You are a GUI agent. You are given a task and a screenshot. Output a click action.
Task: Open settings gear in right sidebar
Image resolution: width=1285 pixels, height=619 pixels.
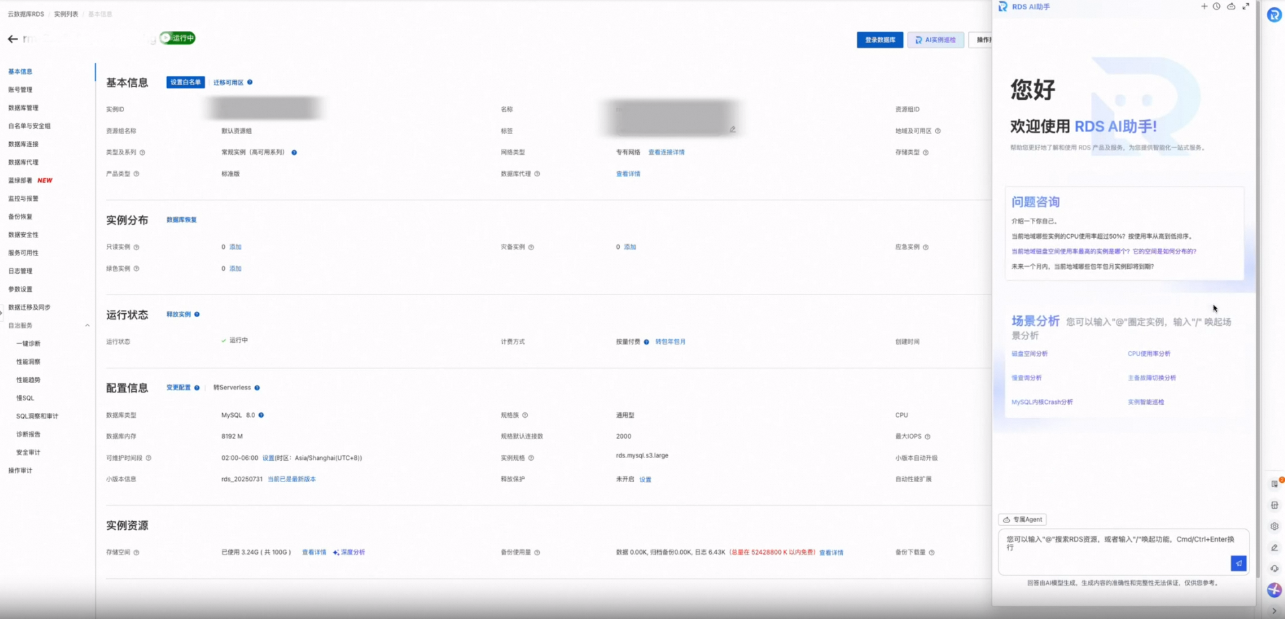click(1274, 526)
